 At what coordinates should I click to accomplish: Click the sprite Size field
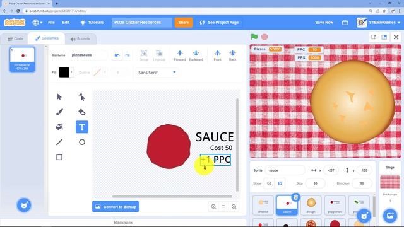(x=315, y=183)
